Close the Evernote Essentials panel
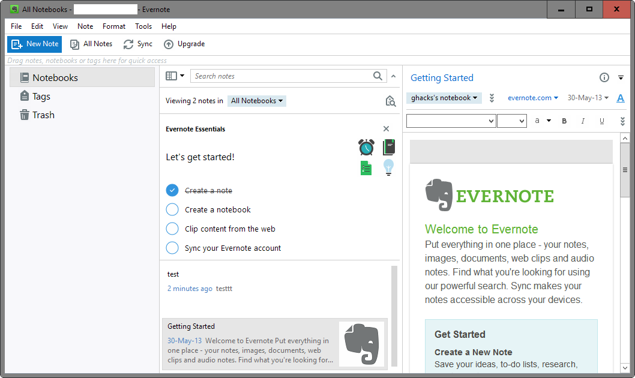The width and height of the screenshot is (635, 378). [386, 128]
